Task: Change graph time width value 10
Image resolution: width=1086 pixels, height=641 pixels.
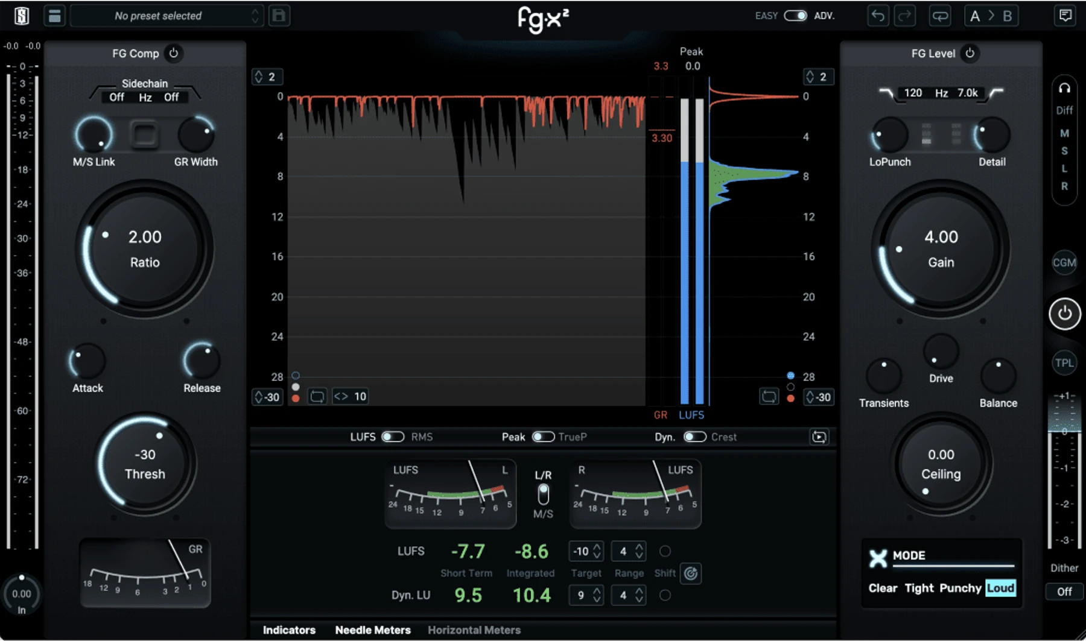Action: tap(351, 396)
